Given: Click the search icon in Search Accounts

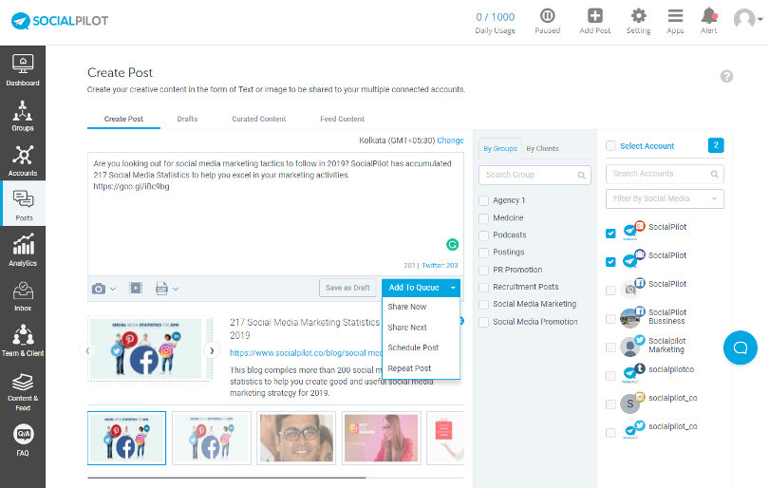Looking at the screenshot, I should (x=714, y=174).
